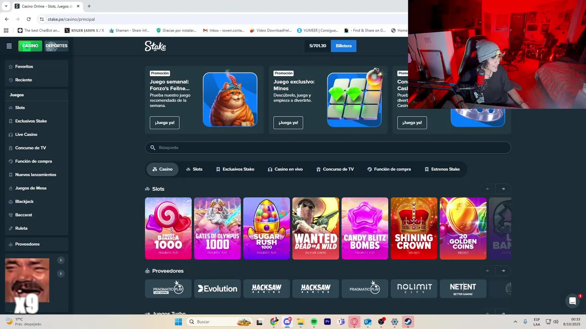Open the live support chat bubble
The width and height of the screenshot is (586, 329).
pos(572,301)
